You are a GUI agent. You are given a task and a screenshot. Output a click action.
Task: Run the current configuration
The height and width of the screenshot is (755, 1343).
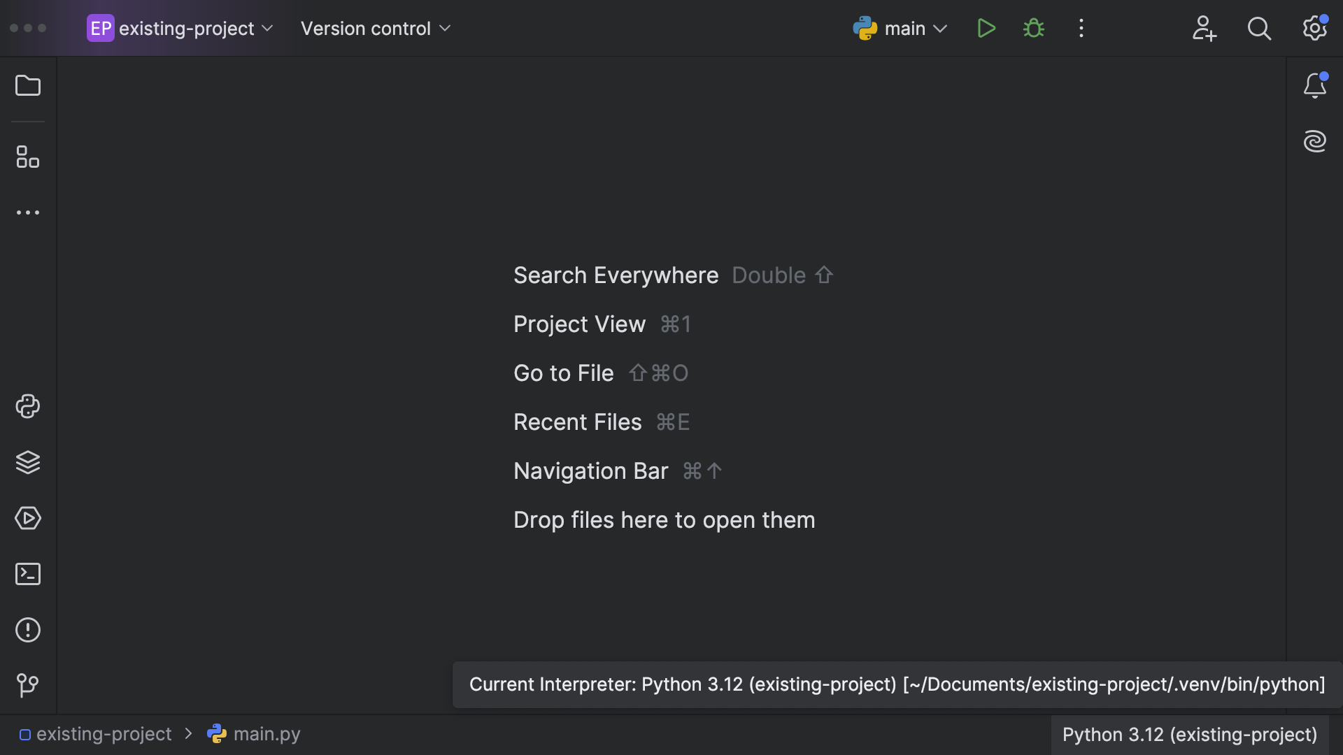(986, 28)
